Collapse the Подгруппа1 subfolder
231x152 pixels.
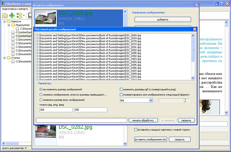click(x=9, y=25)
